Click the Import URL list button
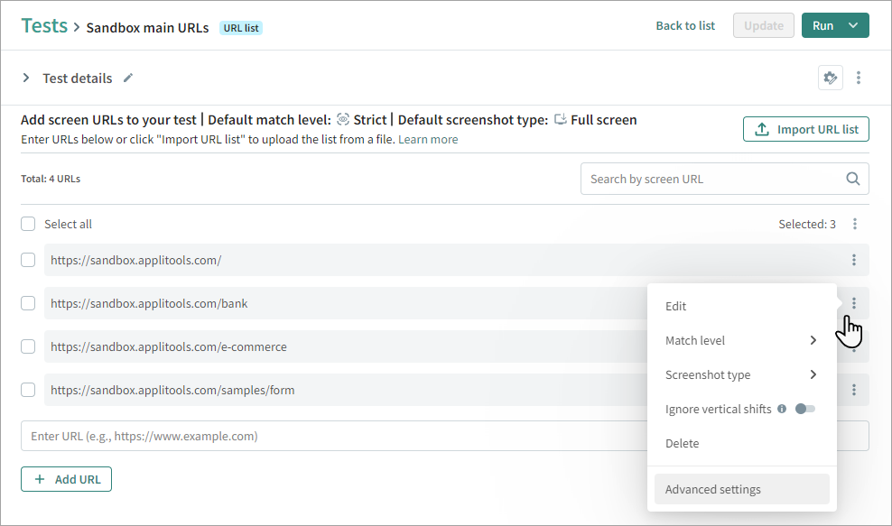The height and width of the screenshot is (526, 892). [806, 129]
